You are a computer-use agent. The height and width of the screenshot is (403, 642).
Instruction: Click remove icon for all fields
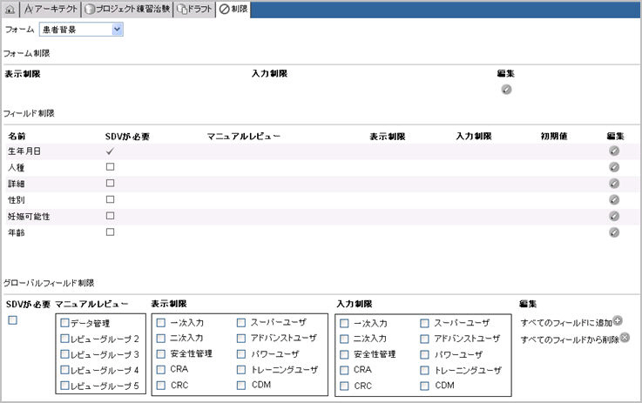coord(625,338)
